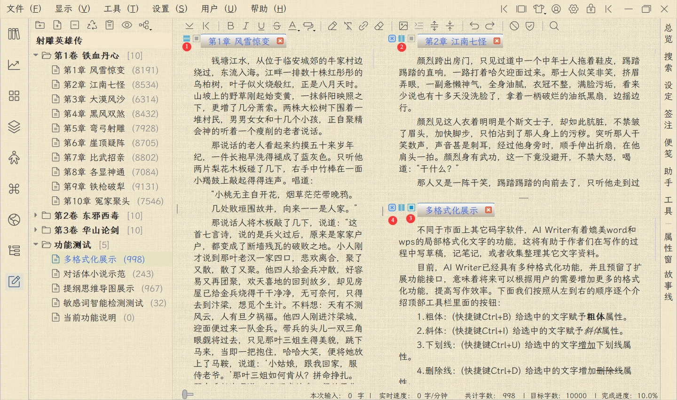
Task: Collapse the 功能测试 folder
Action: [36, 245]
